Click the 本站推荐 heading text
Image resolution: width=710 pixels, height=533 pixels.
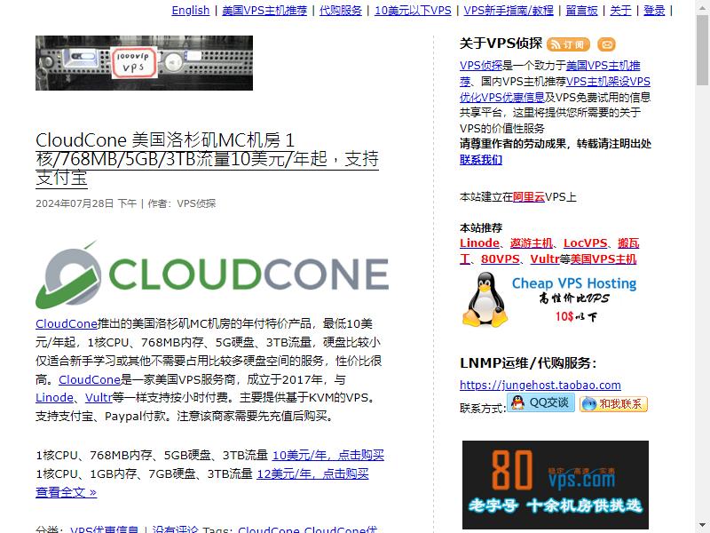coord(481,227)
